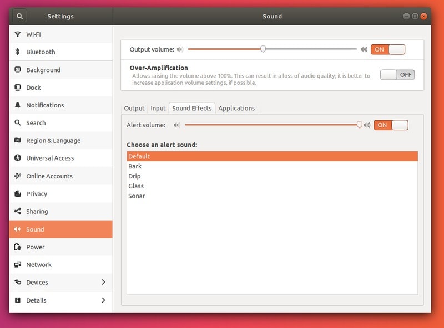Screen dimensions: 444x328
Task: Choose the Sonar alert sound
Action: (137, 196)
